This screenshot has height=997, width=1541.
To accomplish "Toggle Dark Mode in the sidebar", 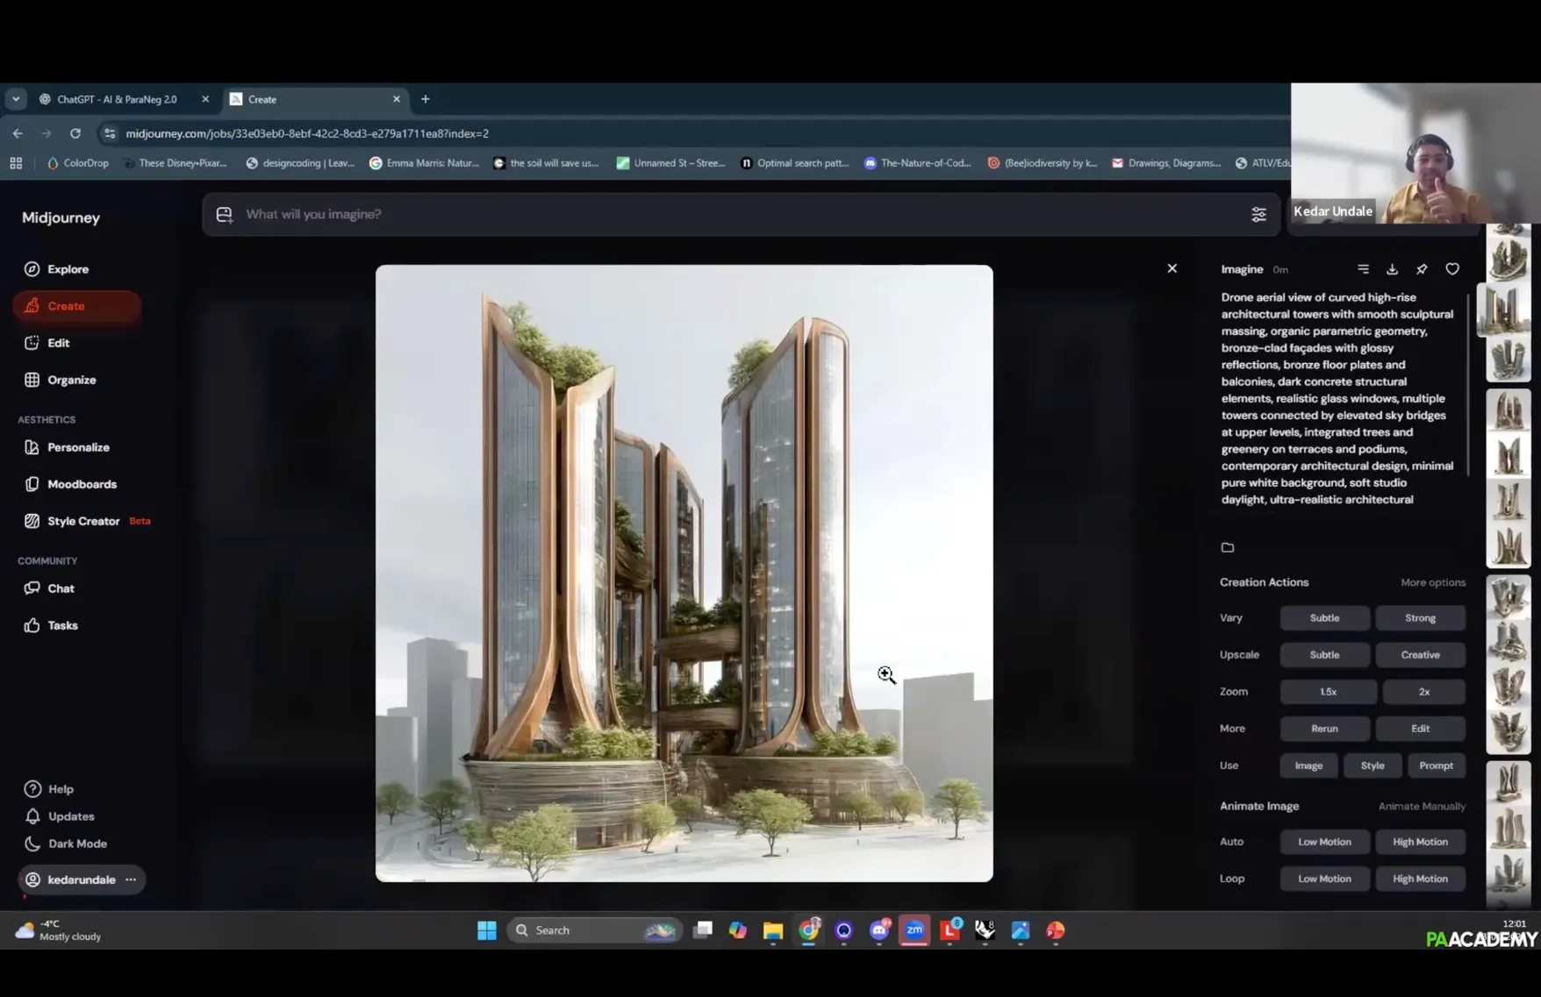I will pyautogui.click(x=77, y=844).
